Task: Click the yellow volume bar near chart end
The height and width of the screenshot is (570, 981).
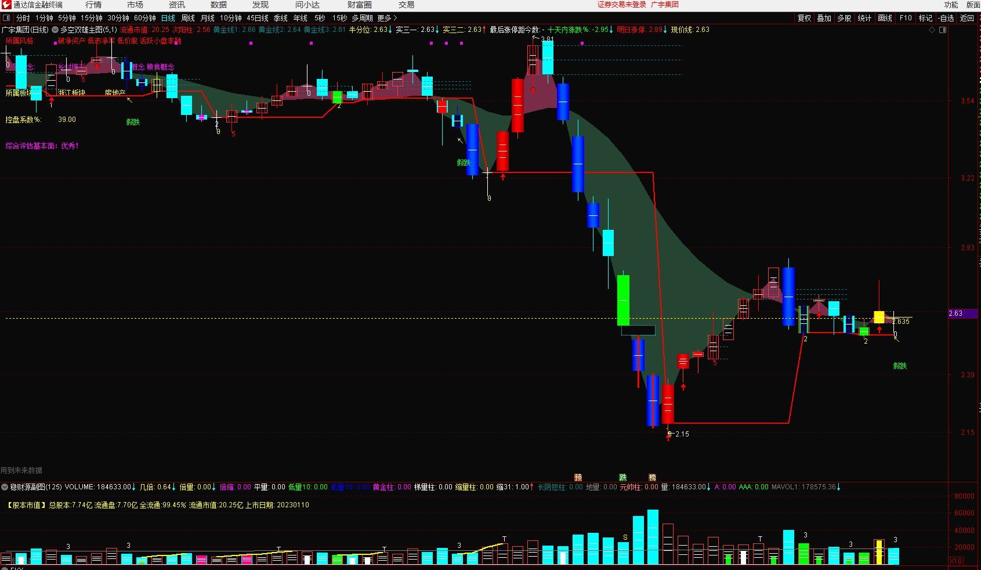Action: pyautogui.click(x=879, y=552)
